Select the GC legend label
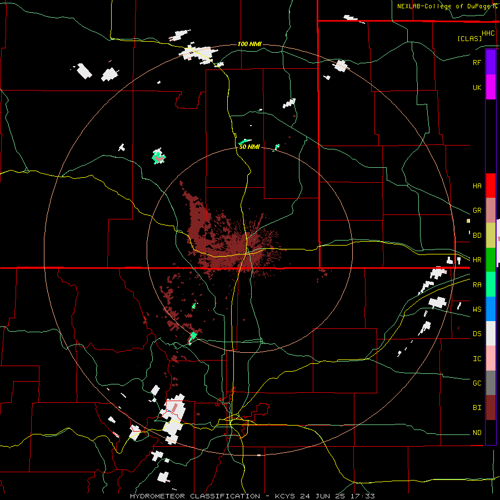Screen dimensions: 500x500 (477, 383)
